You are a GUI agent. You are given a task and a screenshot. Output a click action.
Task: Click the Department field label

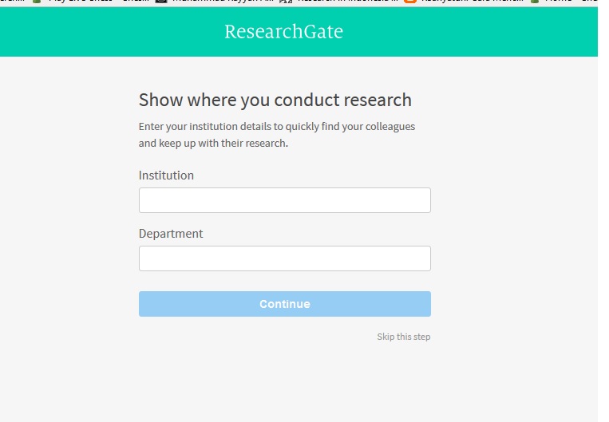click(x=171, y=234)
